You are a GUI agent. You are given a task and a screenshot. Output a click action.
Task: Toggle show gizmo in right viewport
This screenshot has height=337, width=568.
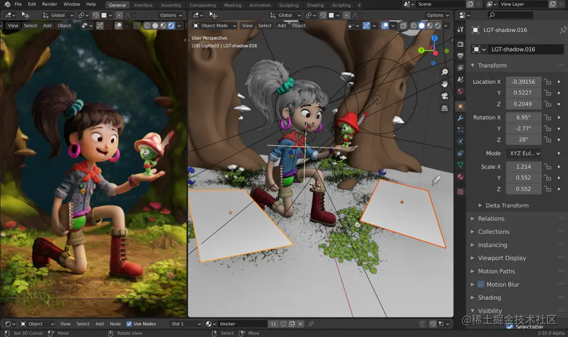(366, 25)
